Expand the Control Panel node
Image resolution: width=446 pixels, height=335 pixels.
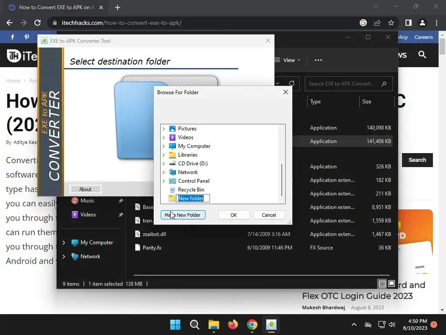click(164, 181)
